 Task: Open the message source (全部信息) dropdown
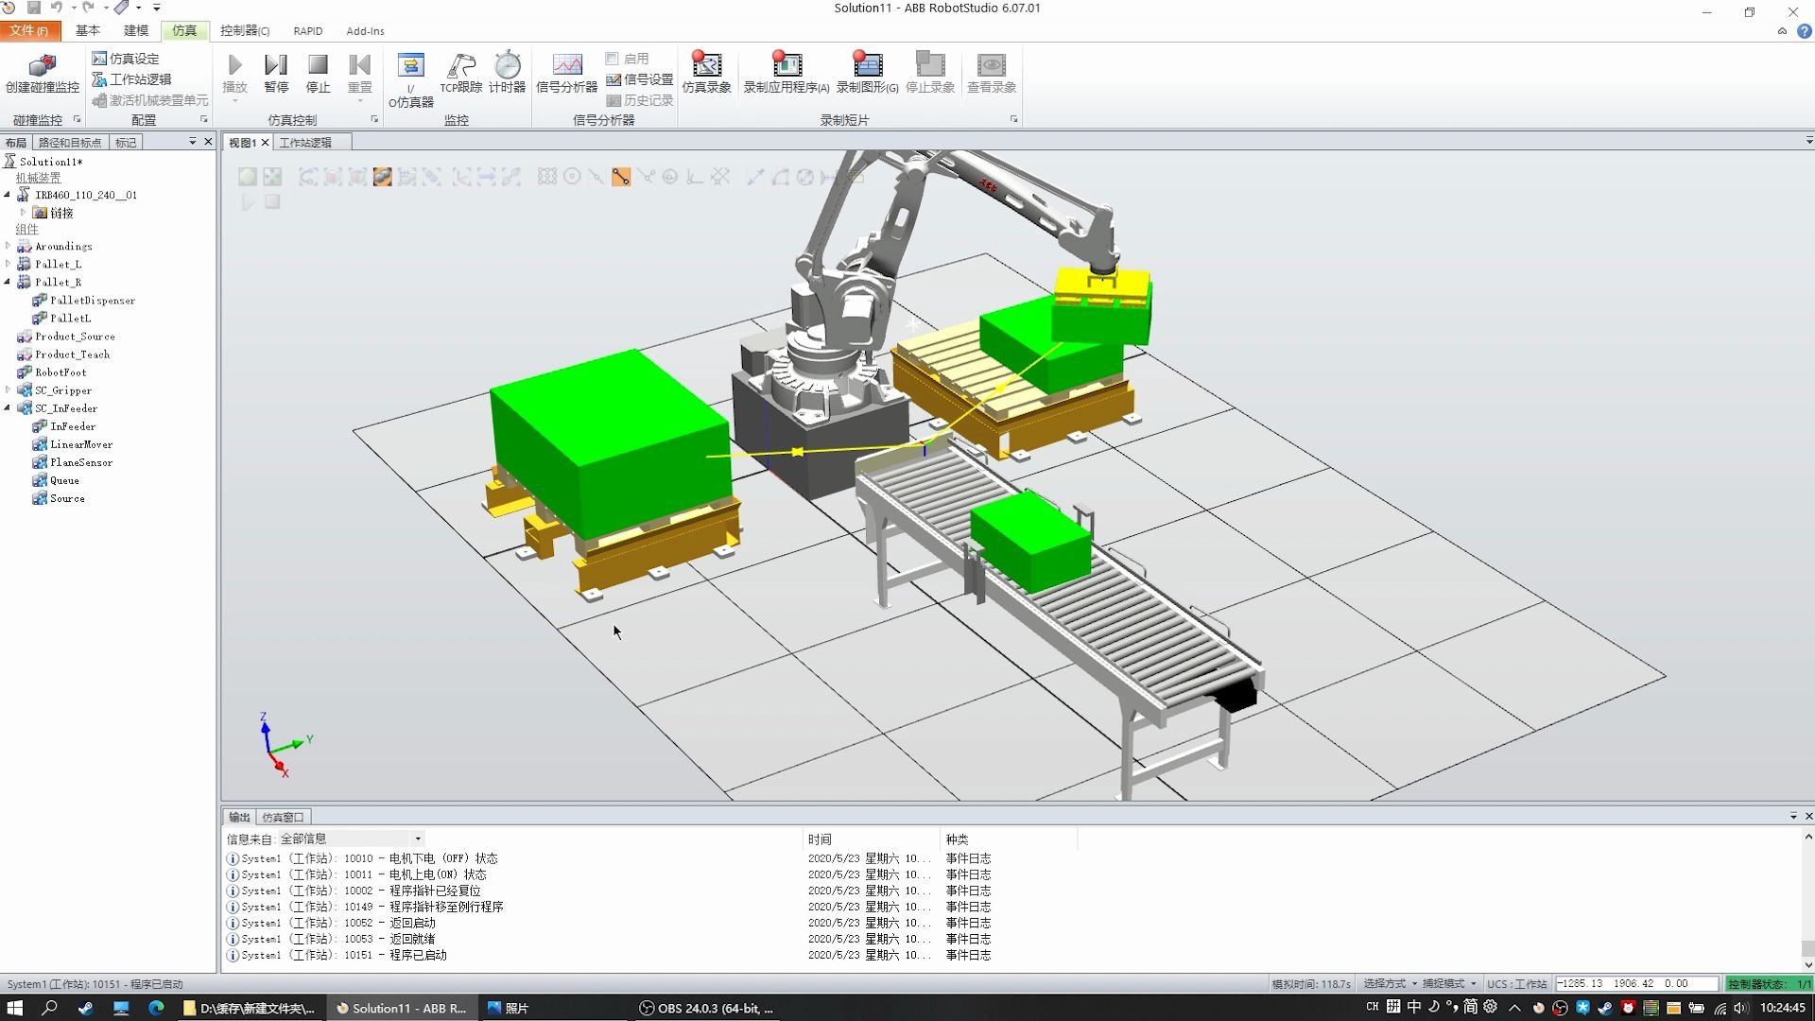pos(418,839)
